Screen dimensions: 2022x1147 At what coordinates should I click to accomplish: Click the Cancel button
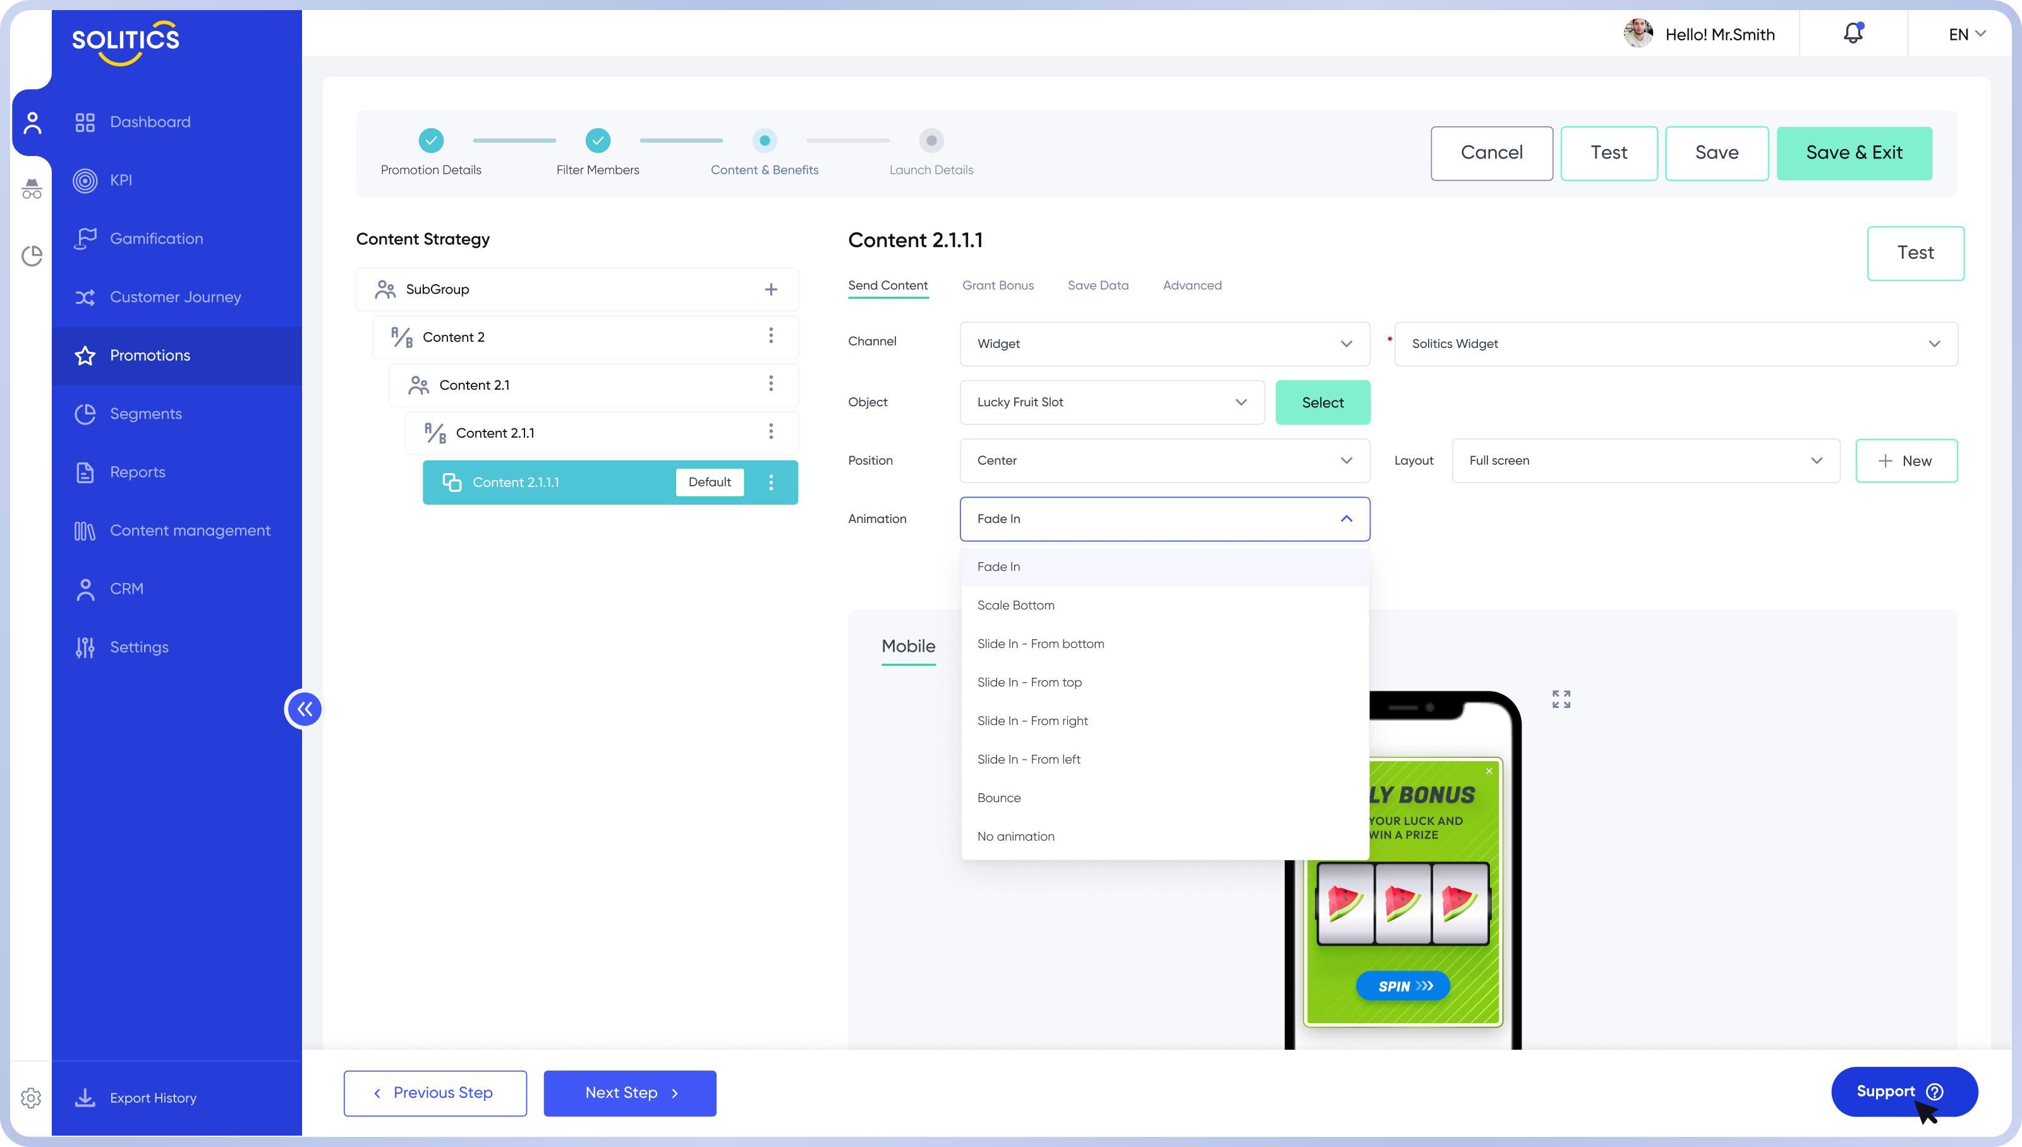pos(1492,153)
